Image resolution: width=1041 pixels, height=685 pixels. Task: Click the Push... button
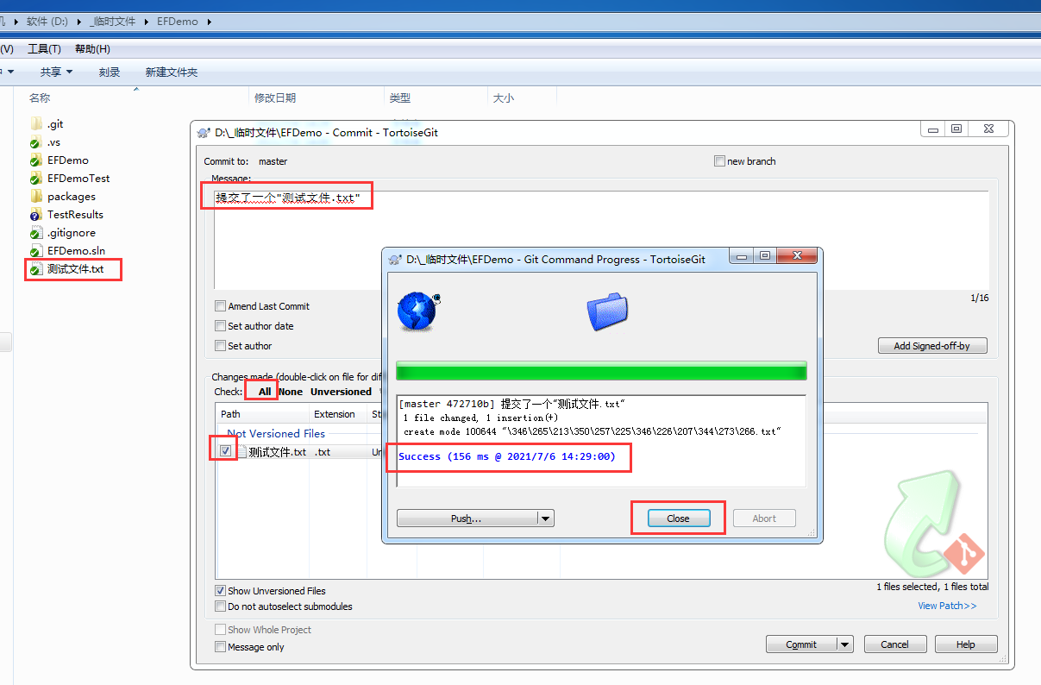[x=467, y=518]
